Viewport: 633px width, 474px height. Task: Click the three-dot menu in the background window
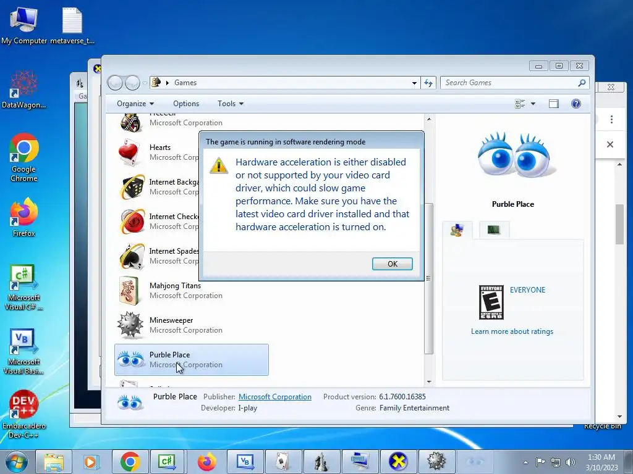point(611,119)
